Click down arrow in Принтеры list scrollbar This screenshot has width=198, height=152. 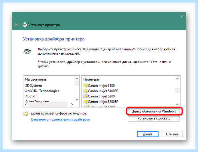tap(178, 104)
